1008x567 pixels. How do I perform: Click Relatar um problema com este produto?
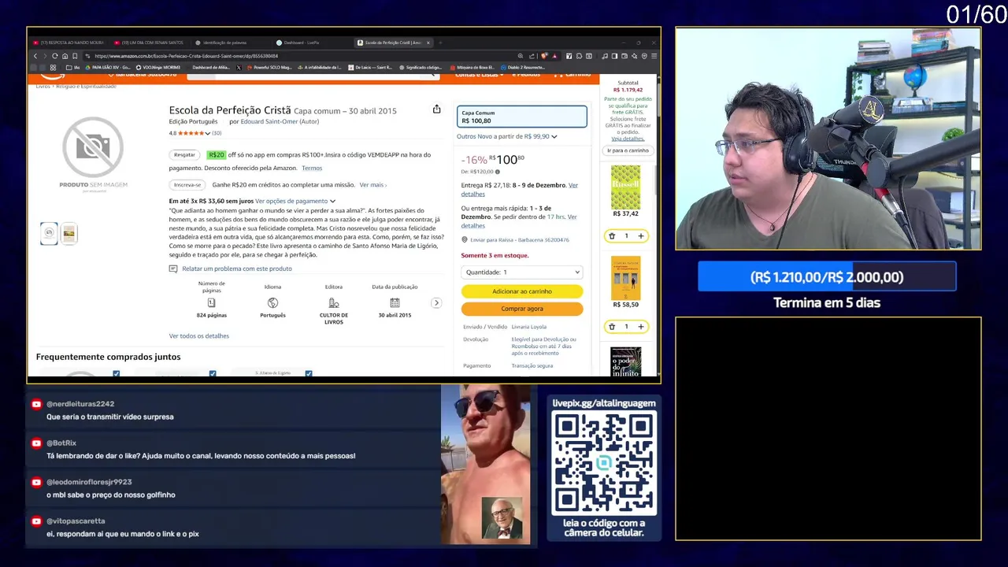(237, 269)
